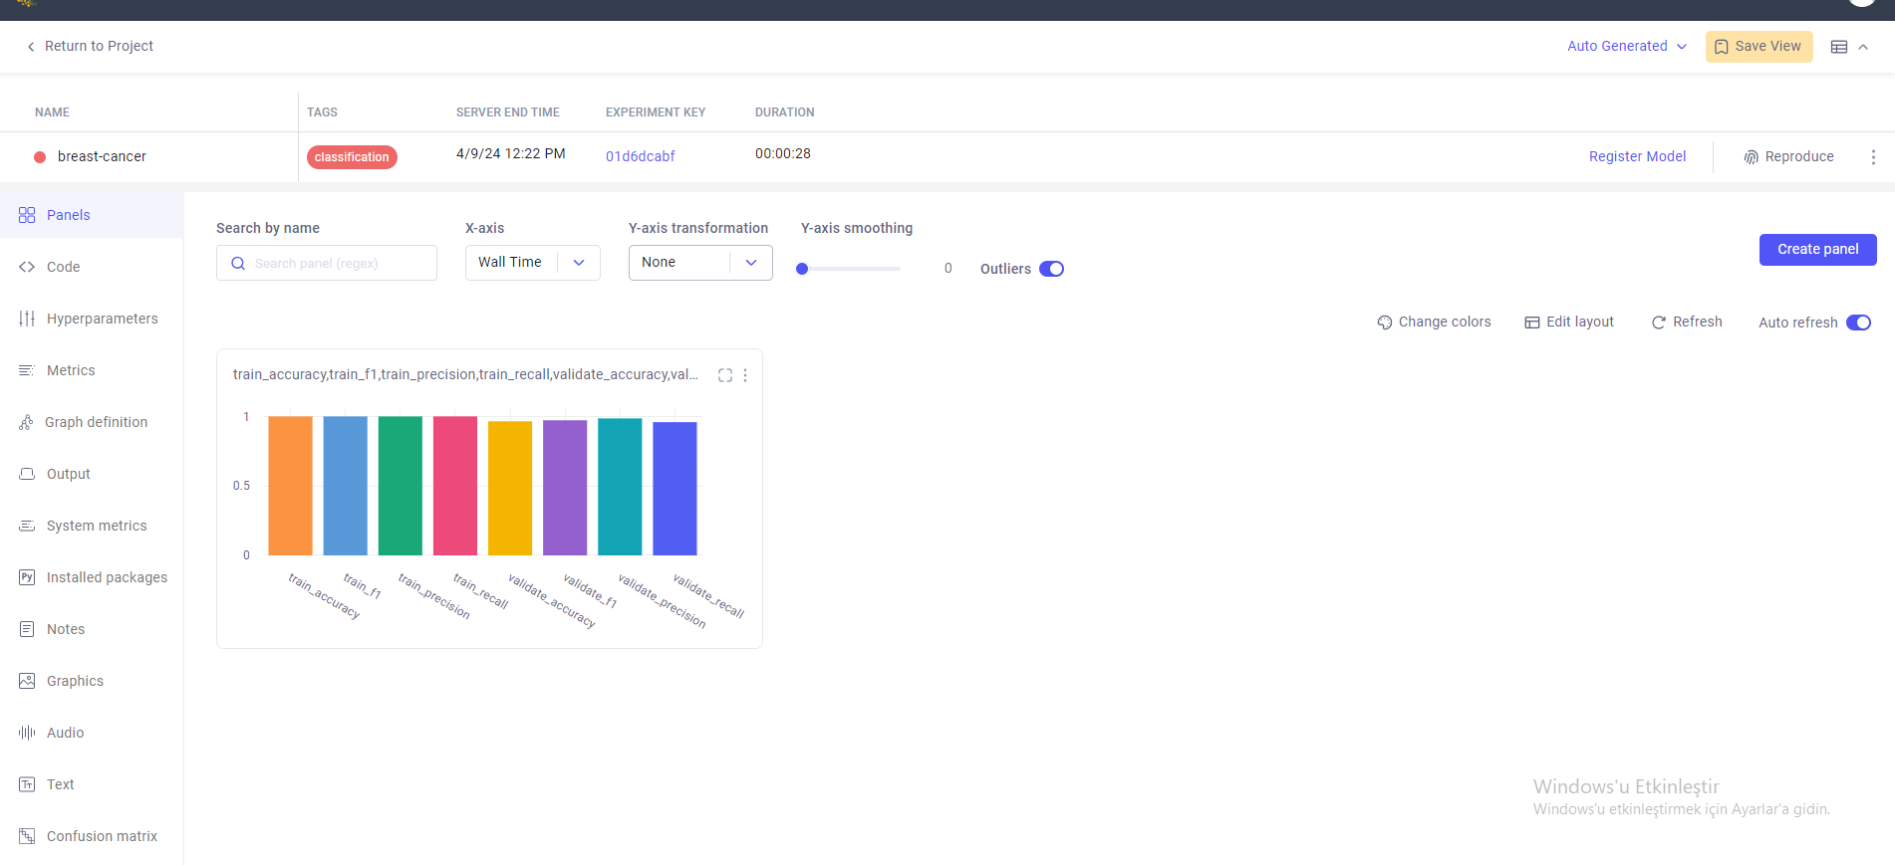Click Change colors button
The width and height of the screenshot is (1895, 865).
[x=1434, y=323]
